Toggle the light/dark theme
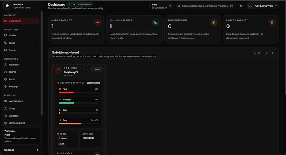Image resolution: width=286 pixels, height=155 pixels. [x=241, y=6]
